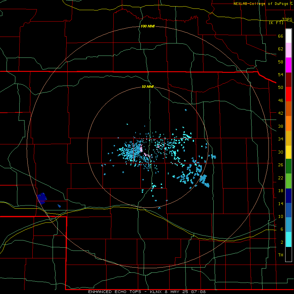
Task: Click the '[K FT]' units label
Action: [276, 23]
